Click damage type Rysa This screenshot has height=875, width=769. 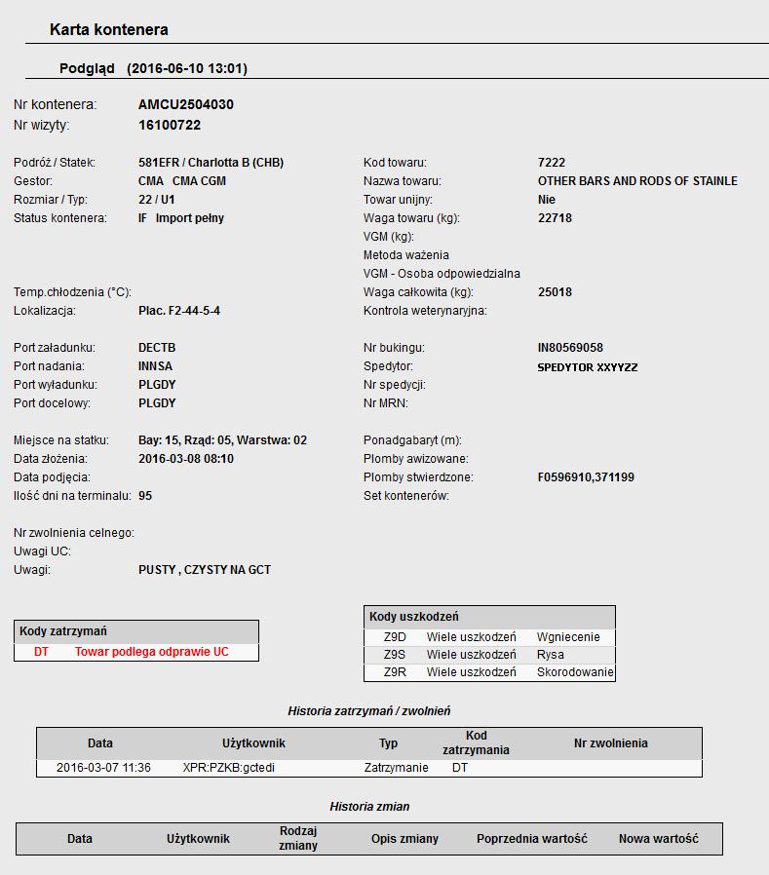click(x=551, y=654)
